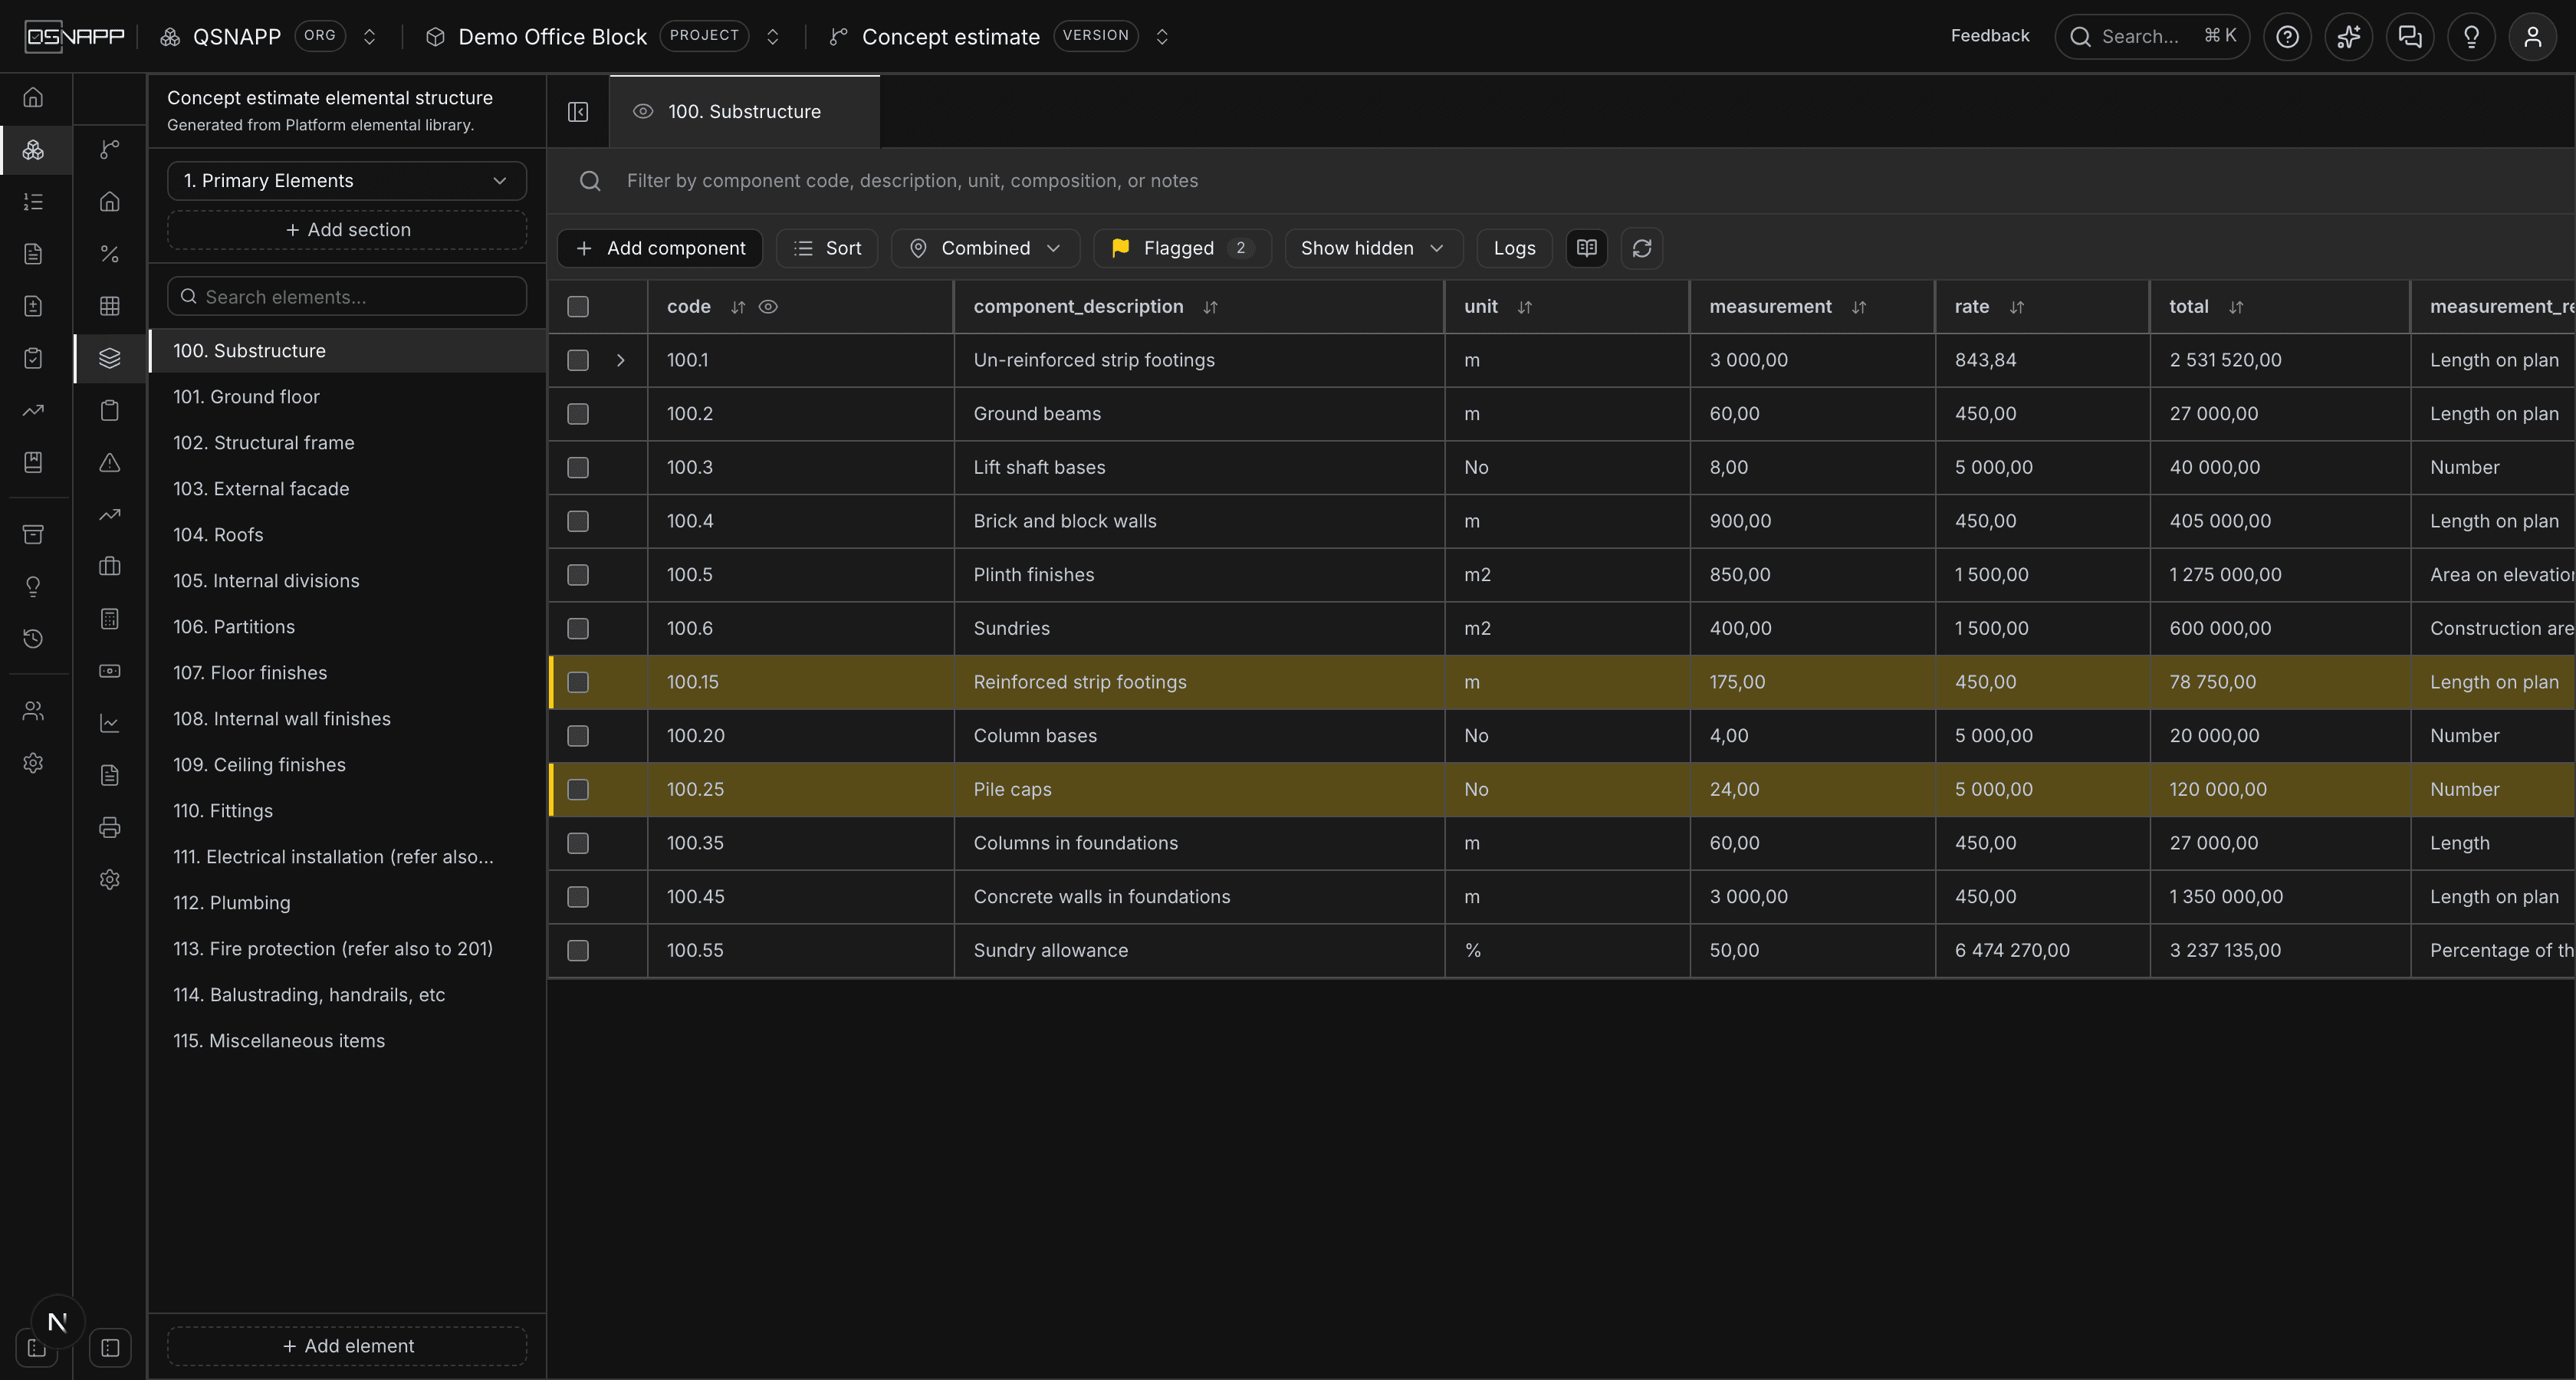Screen dimensions: 2576x1380
Task: Check the Sundry allowance row checkbox
Action: 578,951
